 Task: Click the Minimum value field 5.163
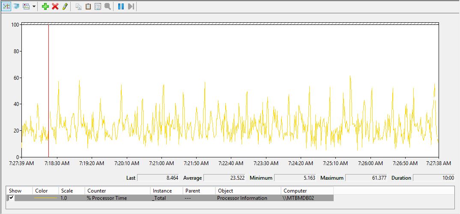pos(295,178)
